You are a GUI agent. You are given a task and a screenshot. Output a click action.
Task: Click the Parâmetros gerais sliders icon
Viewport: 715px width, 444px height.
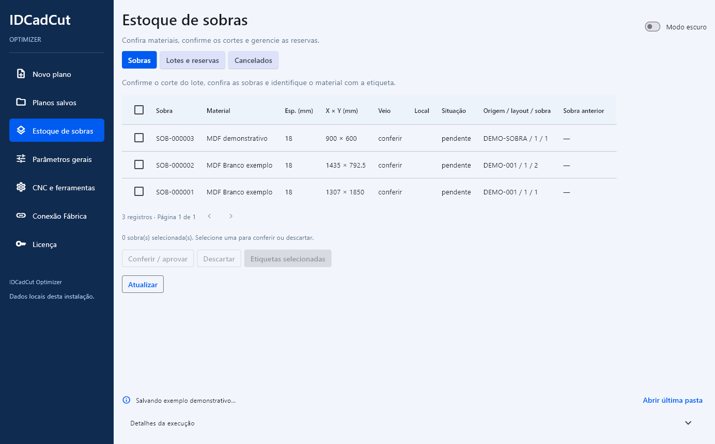(21, 159)
